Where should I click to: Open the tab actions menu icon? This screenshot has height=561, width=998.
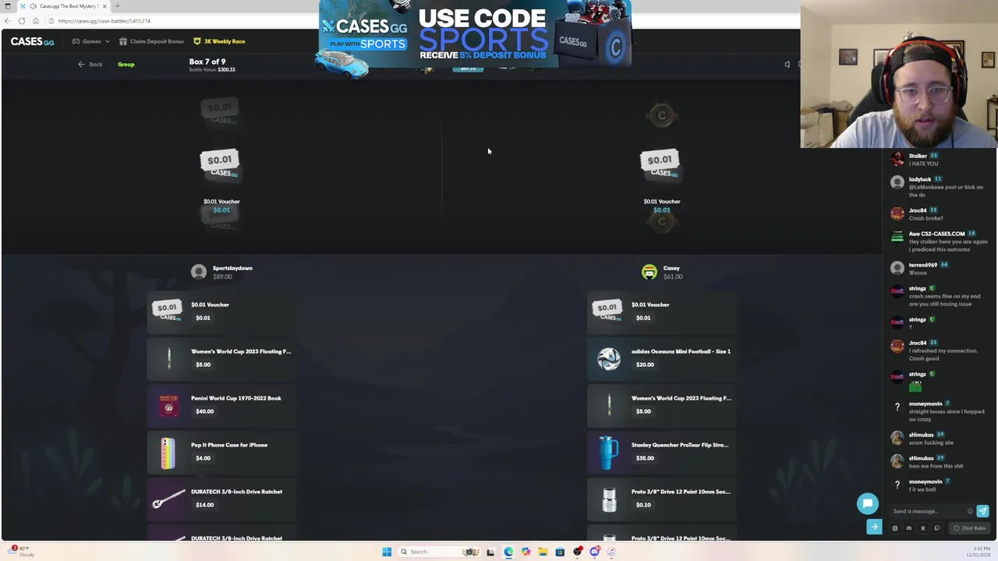7,6
